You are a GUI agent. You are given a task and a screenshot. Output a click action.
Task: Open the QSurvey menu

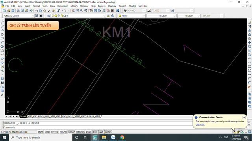tap(112, 6)
